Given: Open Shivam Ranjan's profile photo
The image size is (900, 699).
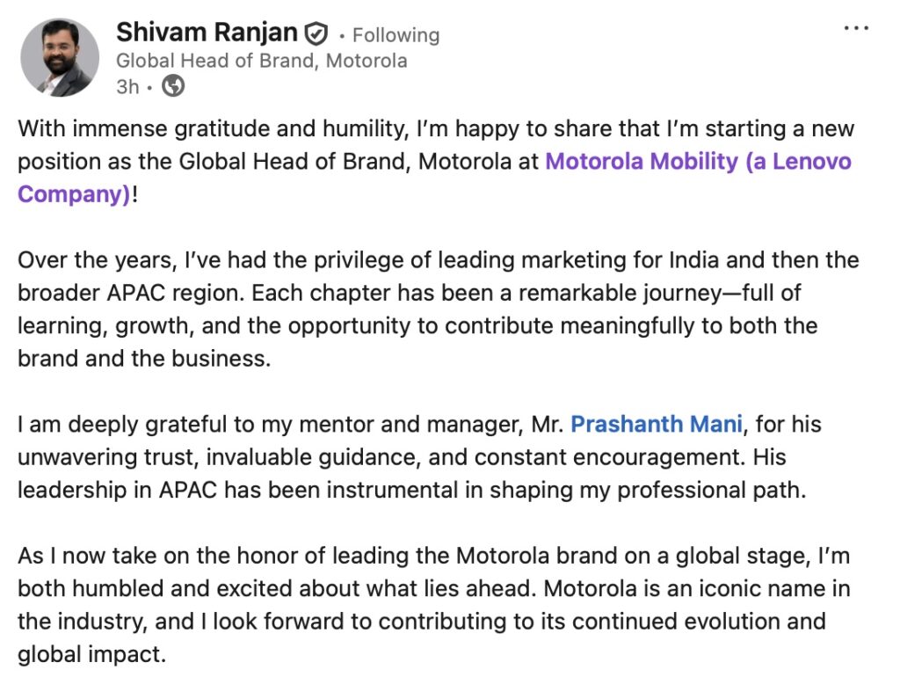Looking at the screenshot, I should pyautogui.click(x=60, y=57).
